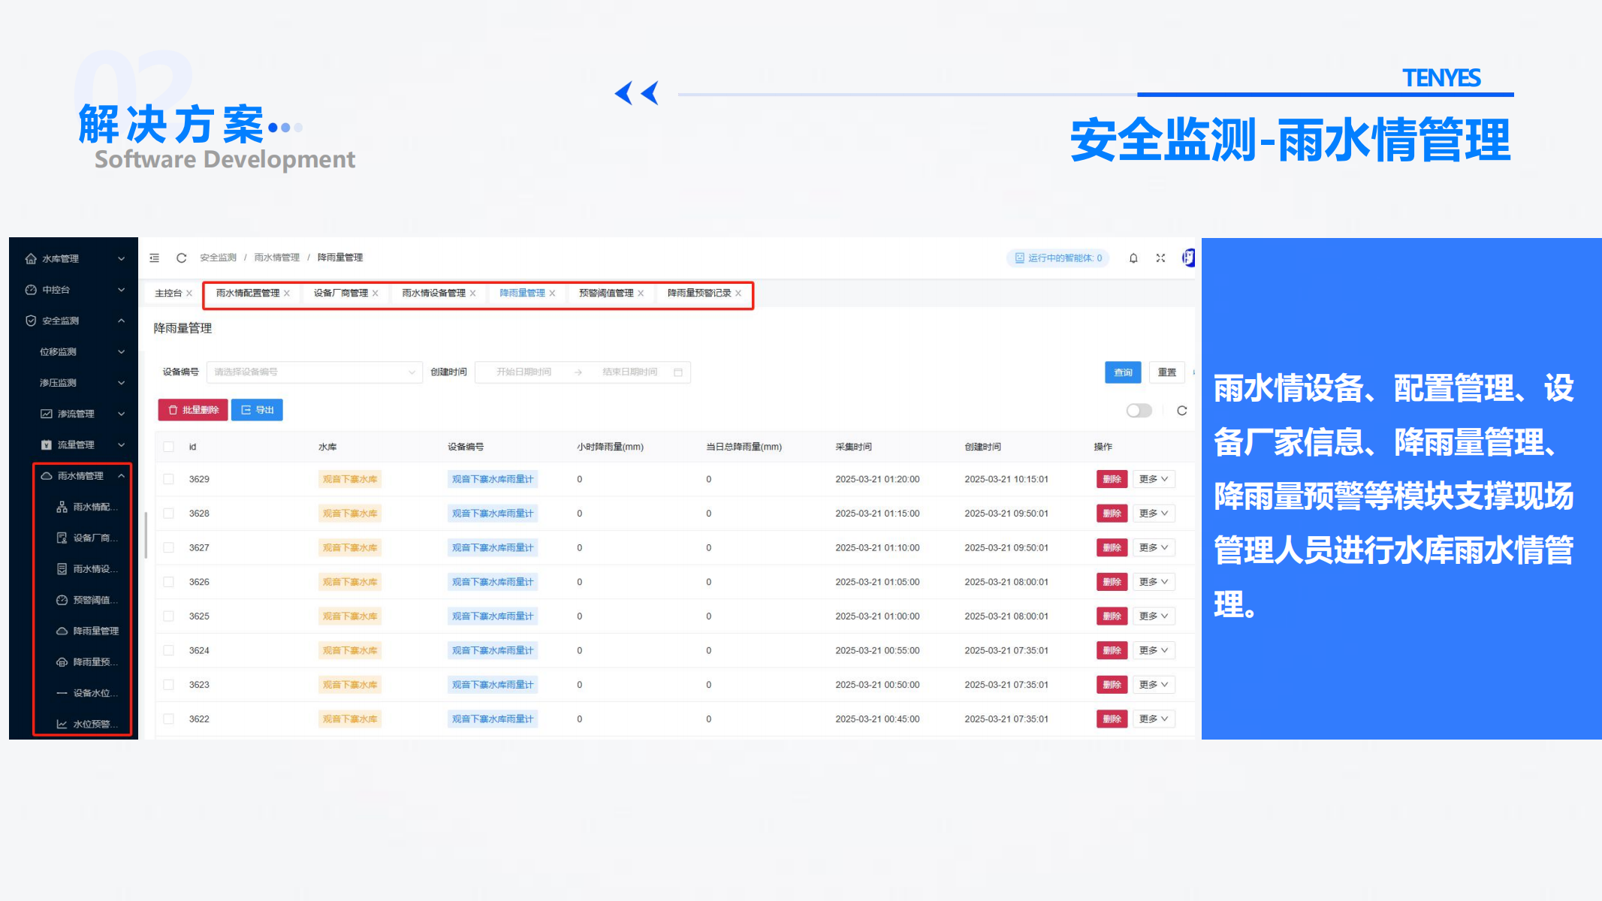Open the 设备编号 dropdown selector
Image resolution: width=1602 pixels, height=901 pixels.
[x=313, y=372]
